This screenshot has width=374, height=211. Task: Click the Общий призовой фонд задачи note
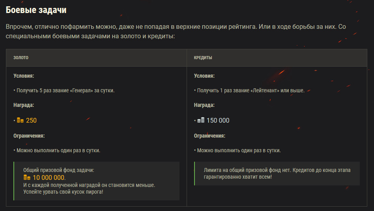click(x=96, y=181)
